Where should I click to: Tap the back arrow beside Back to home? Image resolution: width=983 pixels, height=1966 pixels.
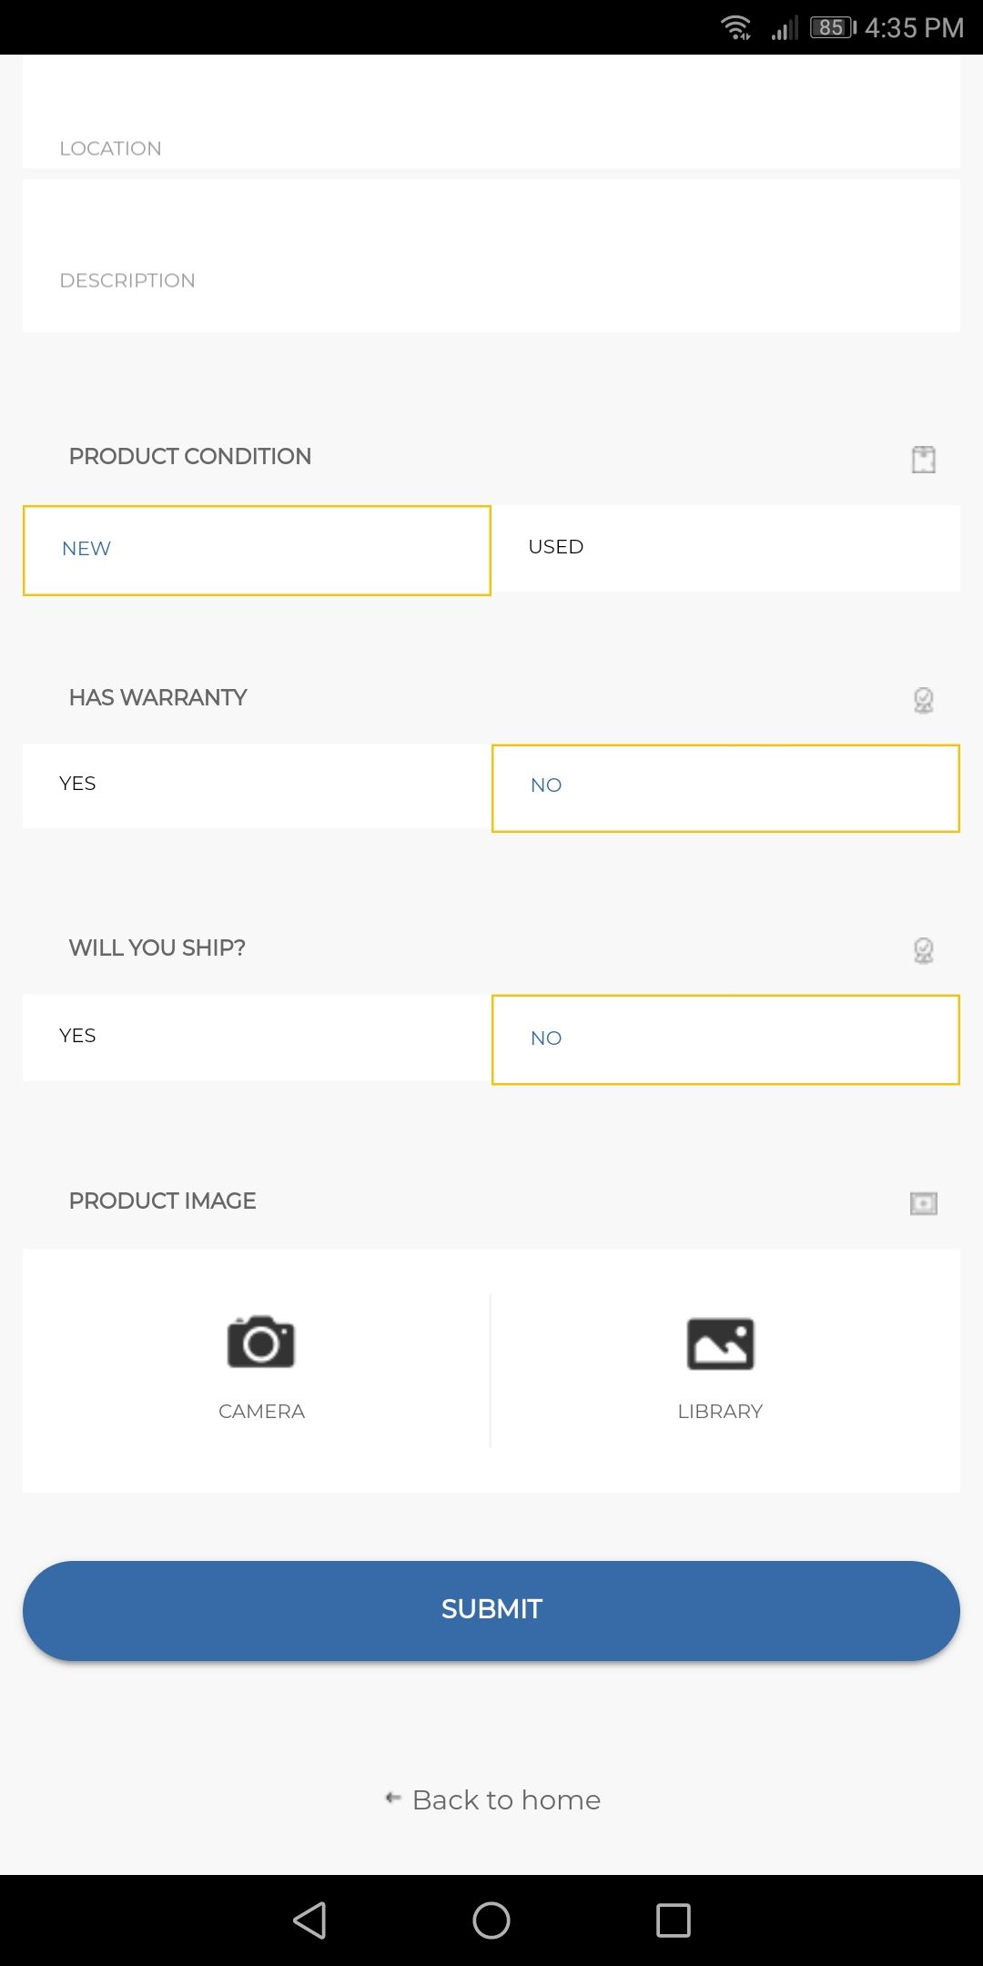(393, 1798)
